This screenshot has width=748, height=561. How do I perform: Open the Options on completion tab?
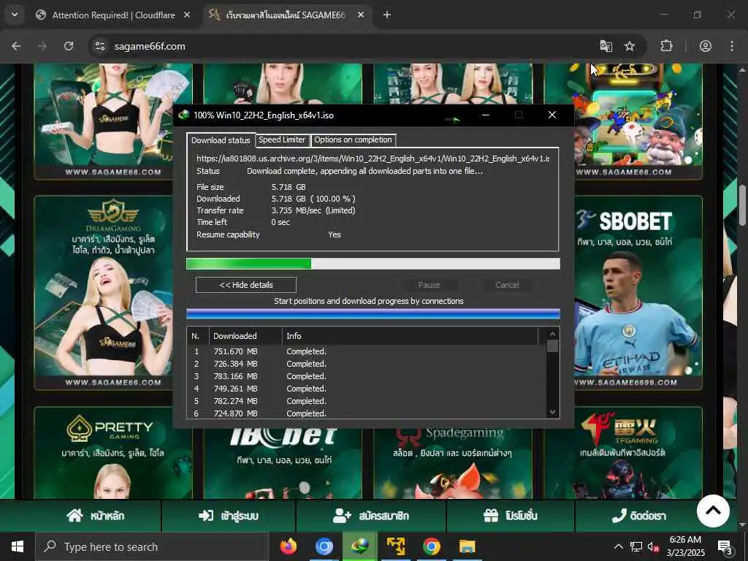click(x=353, y=140)
